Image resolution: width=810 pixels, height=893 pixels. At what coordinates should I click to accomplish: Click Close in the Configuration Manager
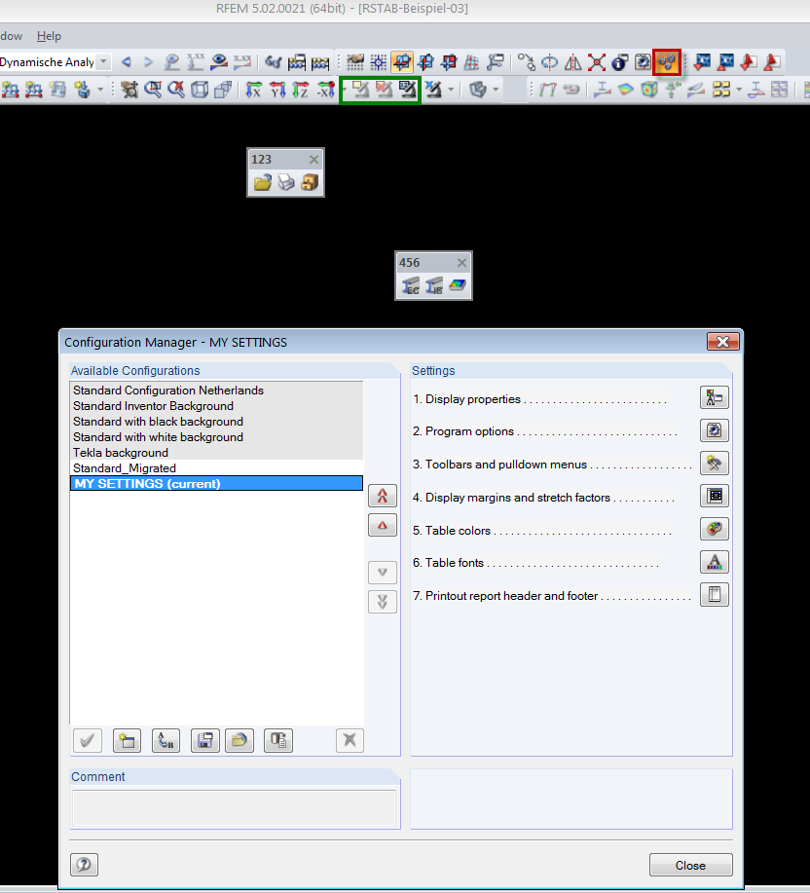point(690,865)
